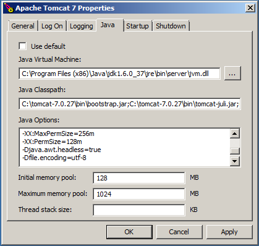Click the Java Options scrollbar thumb

click(x=235, y=151)
